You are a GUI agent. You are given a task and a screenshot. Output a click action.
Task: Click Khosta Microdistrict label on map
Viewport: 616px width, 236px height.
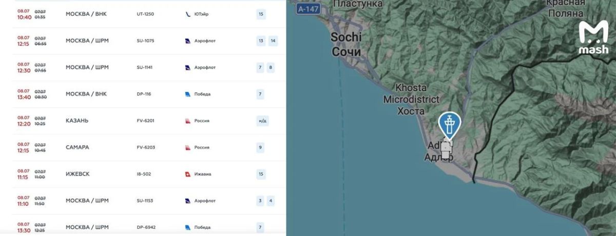pyautogui.click(x=411, y=99)
